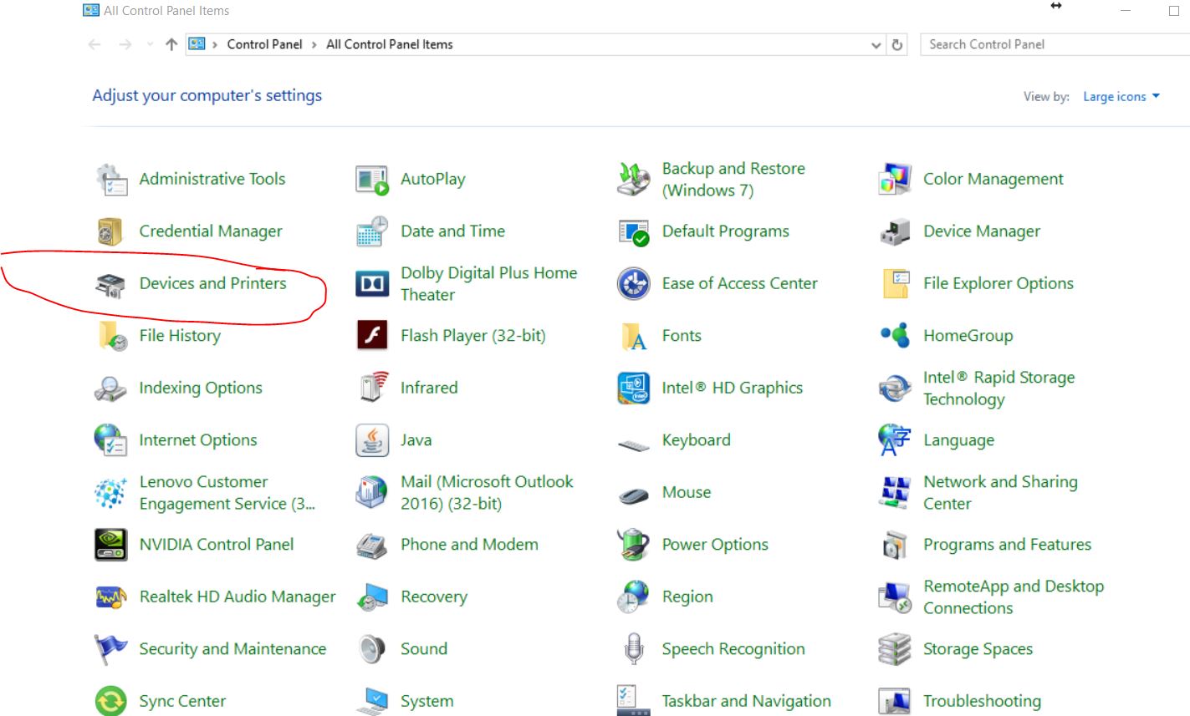1190x716 pixels.
Task: Open the Dolby Digital Plus icon
Action: click(x=372, y=284)
